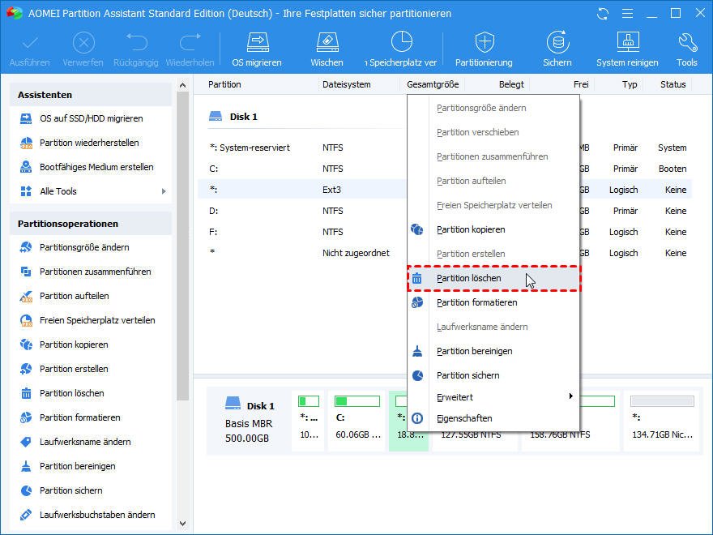Choose Partition formatieren in sidebar

[80, 417]
